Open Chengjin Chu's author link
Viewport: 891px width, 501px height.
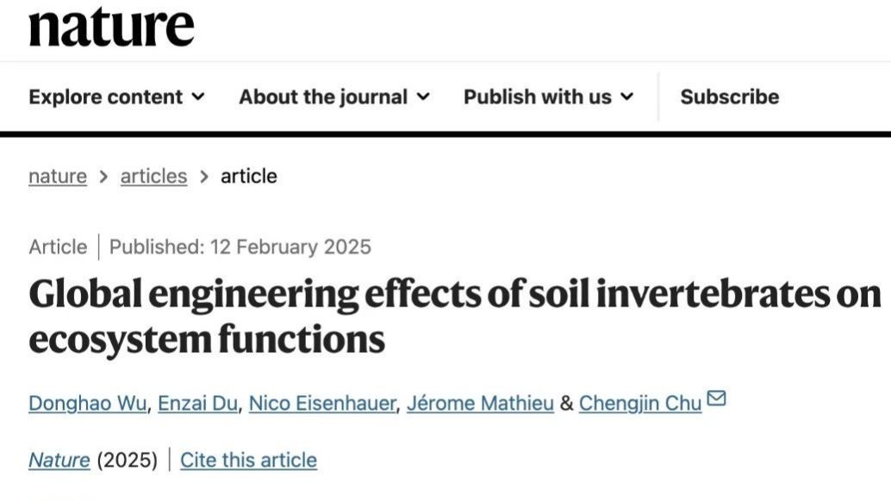639,403
